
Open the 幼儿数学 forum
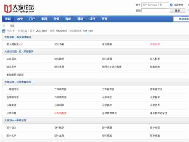click(59, 59)
